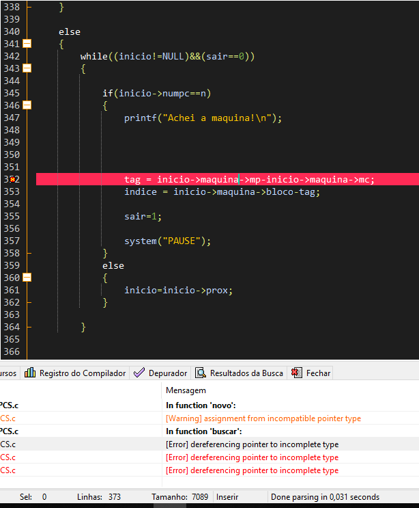Click line number 366 in the gutter

click(x=12, y=351)
